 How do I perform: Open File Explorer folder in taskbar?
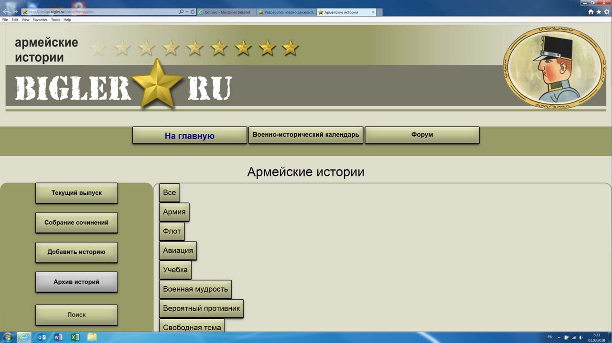point(92,337)
